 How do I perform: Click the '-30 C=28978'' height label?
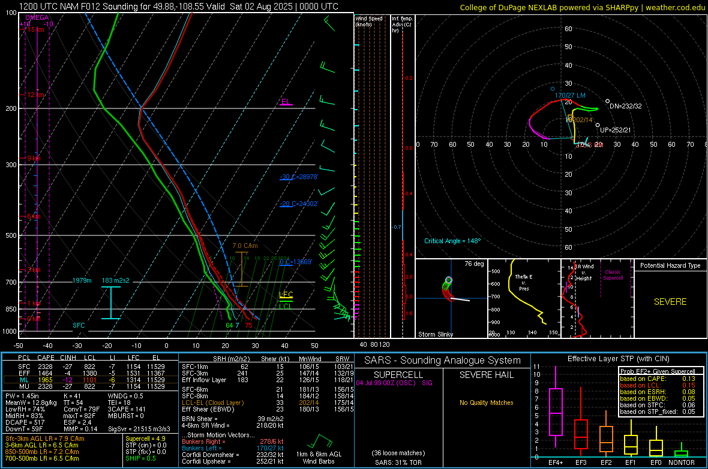(298, 177)
